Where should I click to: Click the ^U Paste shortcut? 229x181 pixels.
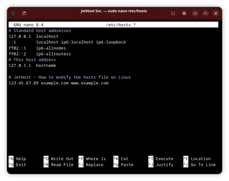click(124, 165)
